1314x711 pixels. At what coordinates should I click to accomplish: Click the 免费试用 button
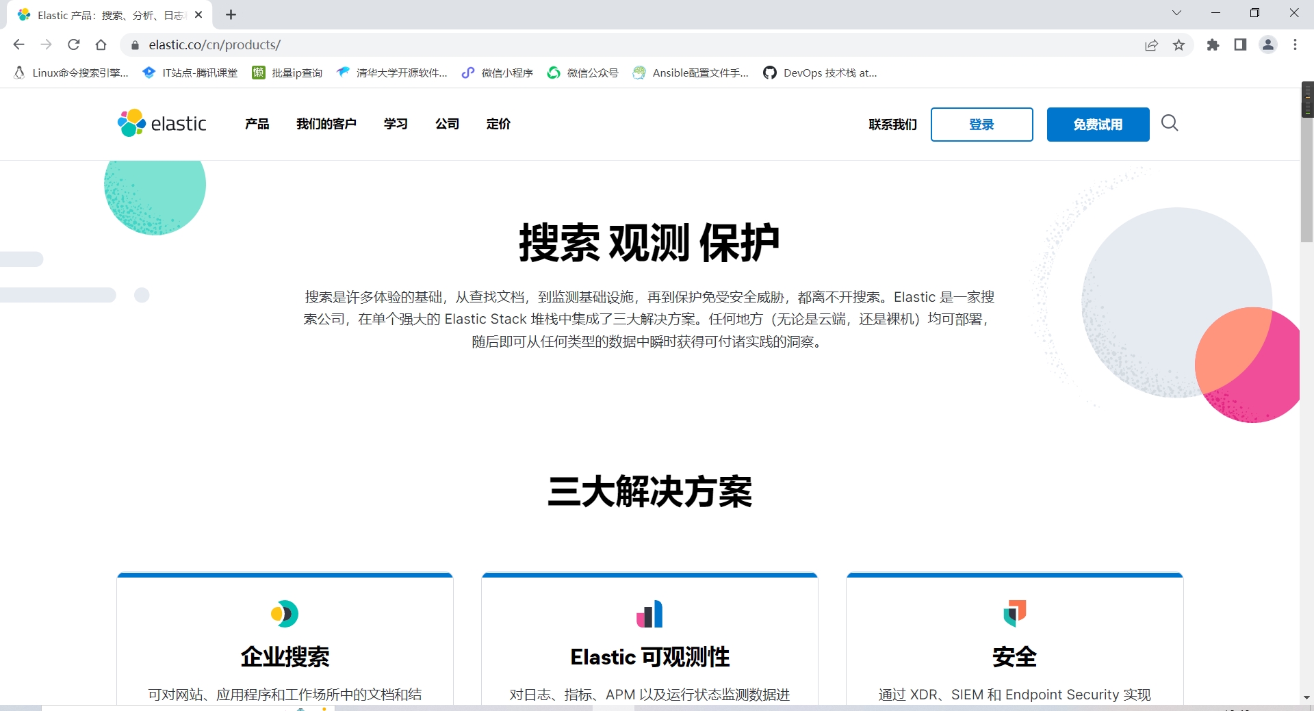pyautogui.click(x=1098, y=125)
